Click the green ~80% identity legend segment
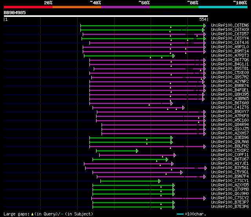Screen dimensions: 251x217 click(174, 7)
